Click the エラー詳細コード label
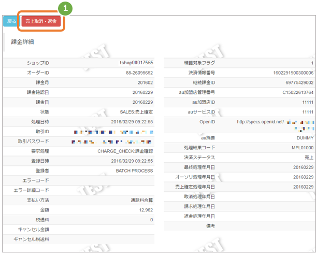Viewport: 317px width, 254px height. (x=31, y=190)
